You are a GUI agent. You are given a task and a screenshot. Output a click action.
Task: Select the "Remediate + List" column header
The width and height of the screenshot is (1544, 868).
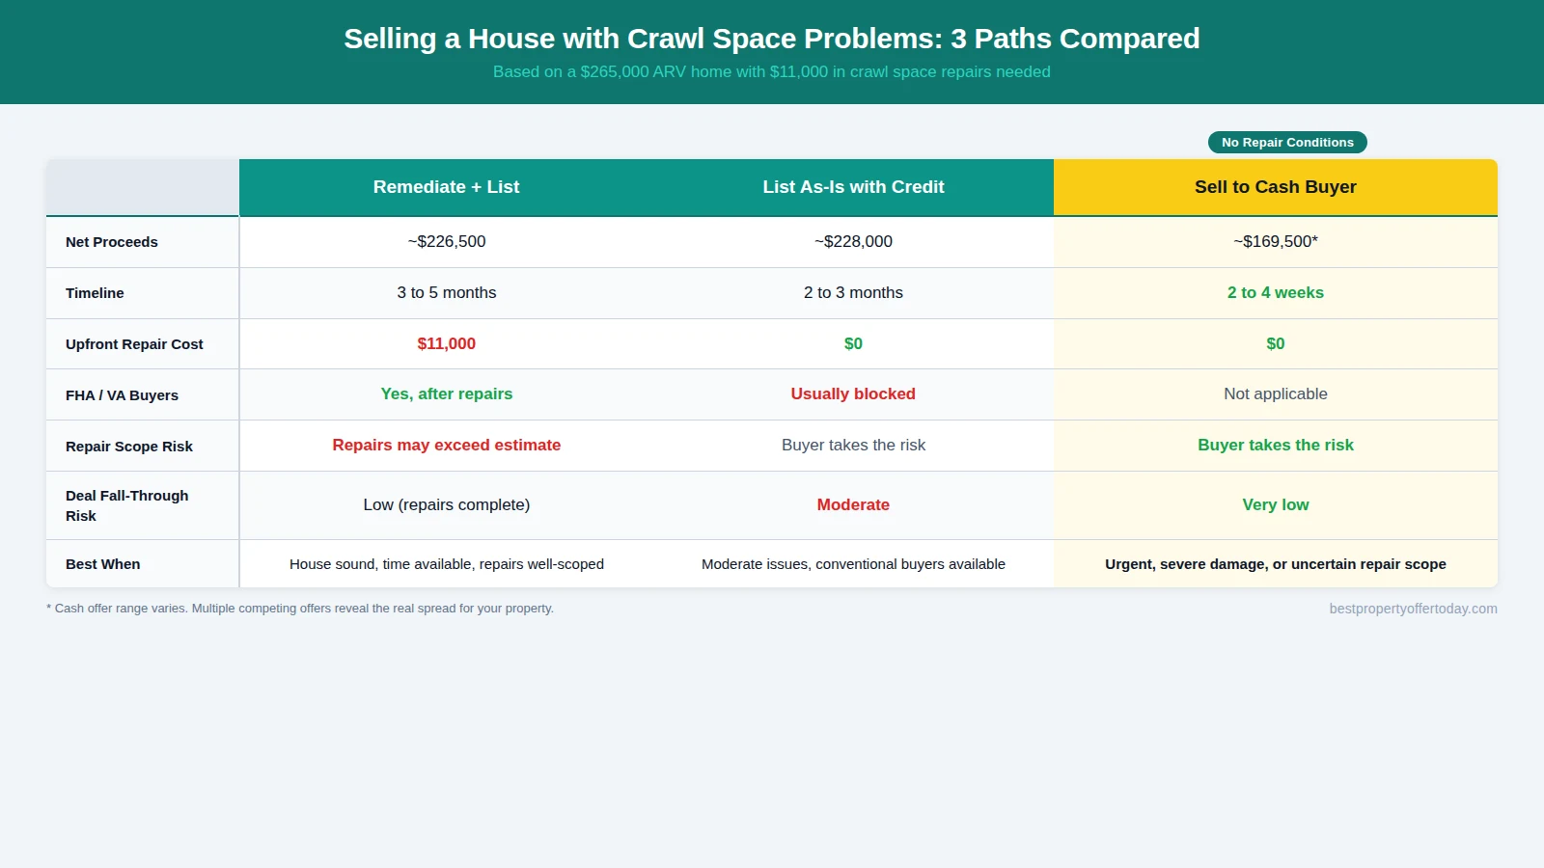point(446,187)
